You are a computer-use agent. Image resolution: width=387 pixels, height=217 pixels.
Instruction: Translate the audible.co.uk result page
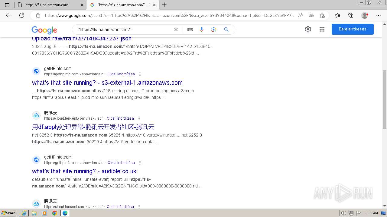(x=121, y=163)
